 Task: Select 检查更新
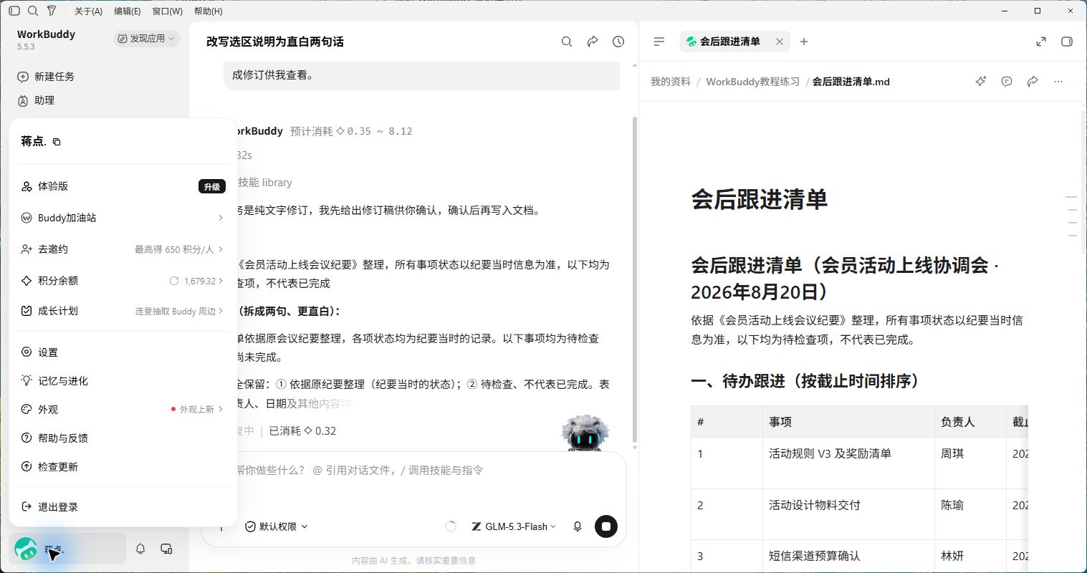tap(123, 467)
